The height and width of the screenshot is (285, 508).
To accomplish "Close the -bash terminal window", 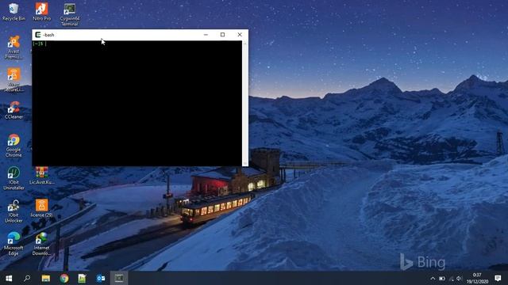I will [x=240, y=35].
